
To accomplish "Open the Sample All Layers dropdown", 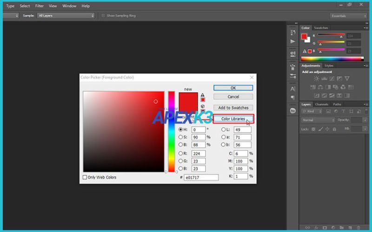I will (x=66, y=16).
